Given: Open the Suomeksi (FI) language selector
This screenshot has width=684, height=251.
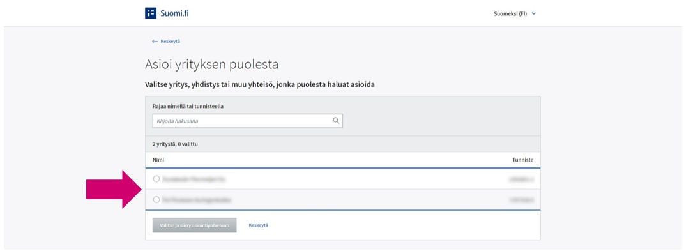Looking at the screenshot, I should 515,13.
